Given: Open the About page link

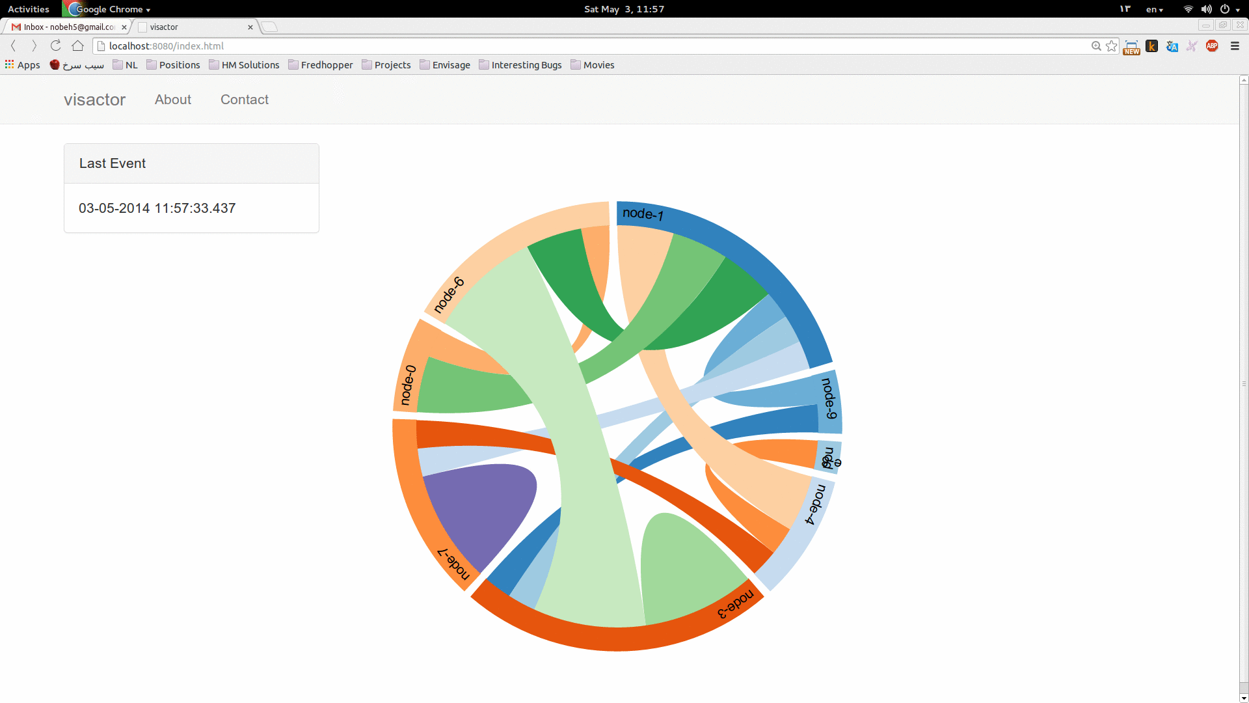Looking at the screenshot, I should (x=172, y=100).
